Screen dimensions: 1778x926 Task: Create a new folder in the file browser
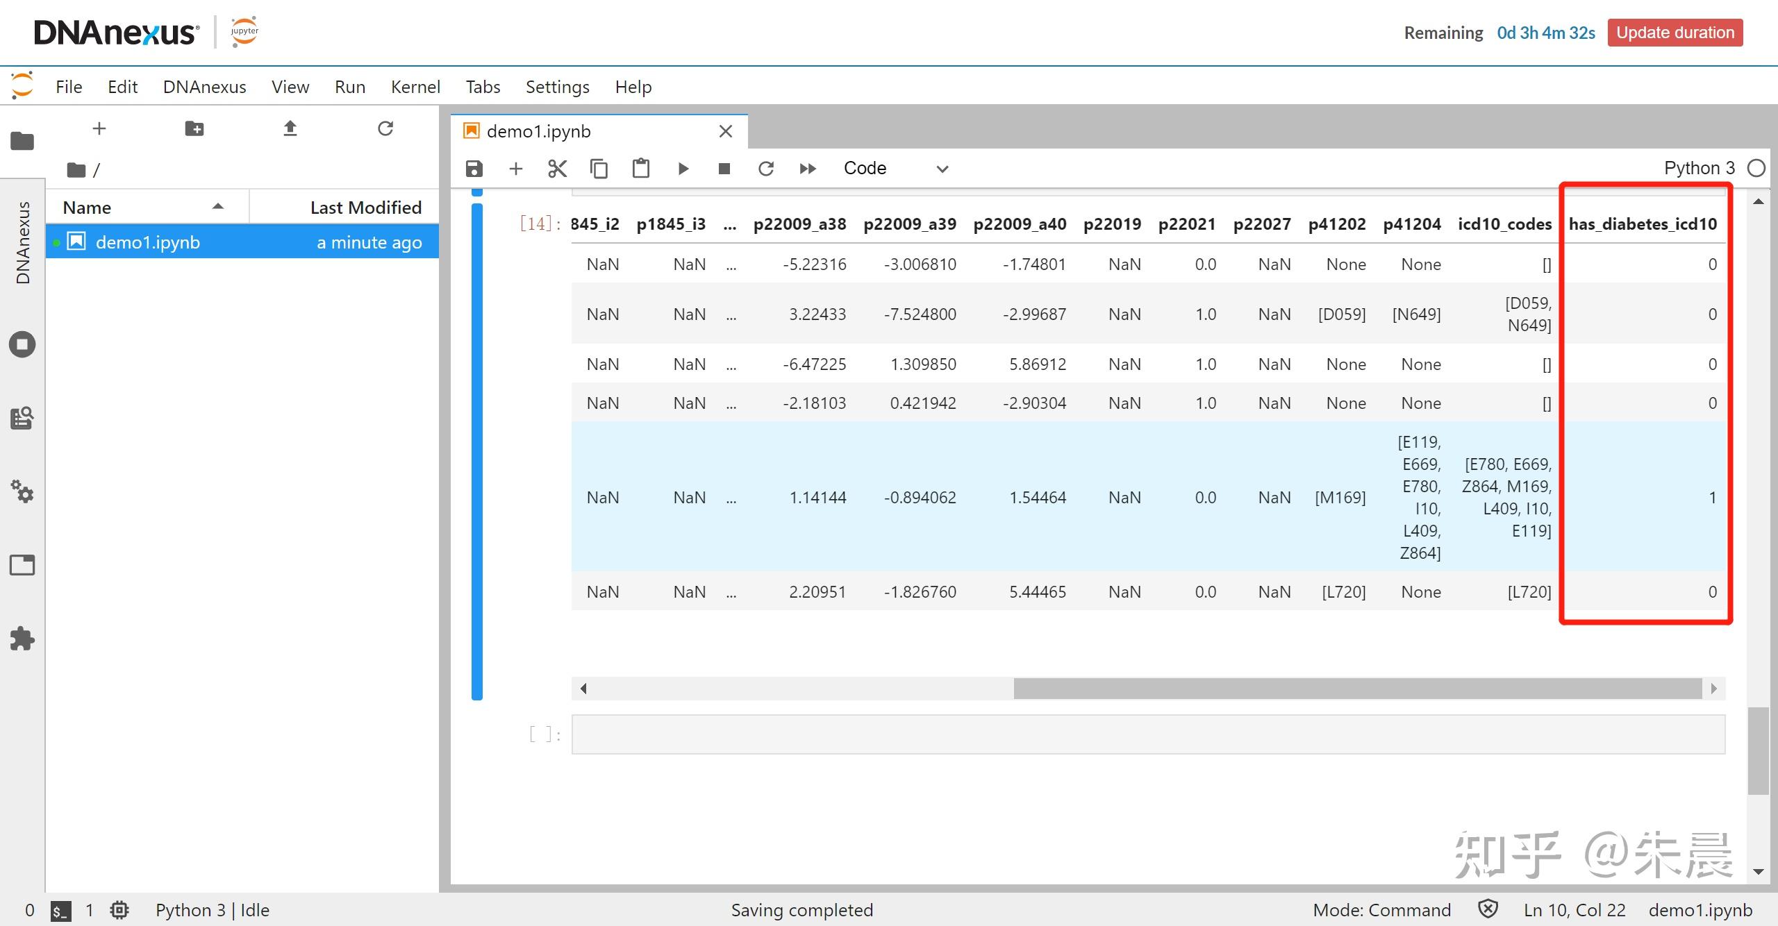pos(194,128)
